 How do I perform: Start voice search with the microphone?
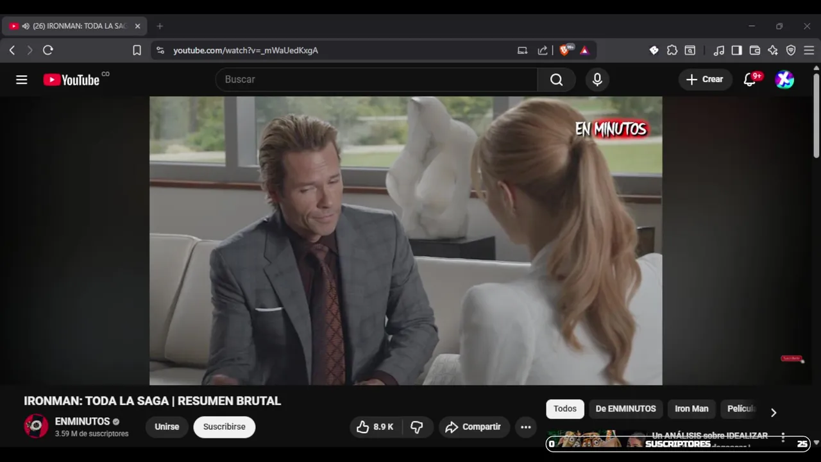tap(597, 80)
